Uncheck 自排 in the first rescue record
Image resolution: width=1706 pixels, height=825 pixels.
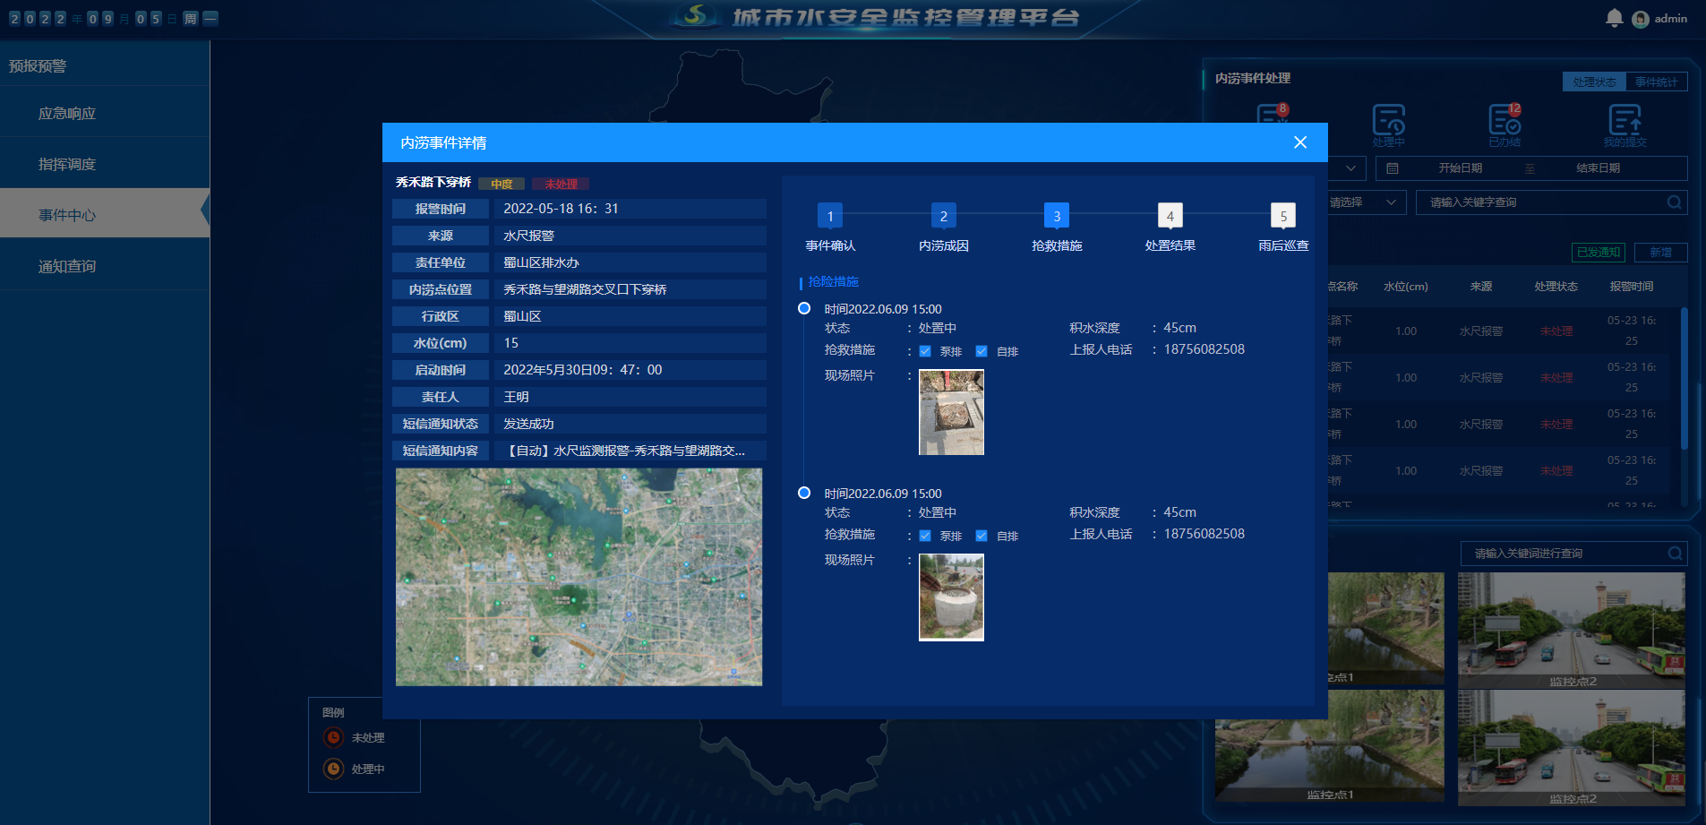coord(982,351)
